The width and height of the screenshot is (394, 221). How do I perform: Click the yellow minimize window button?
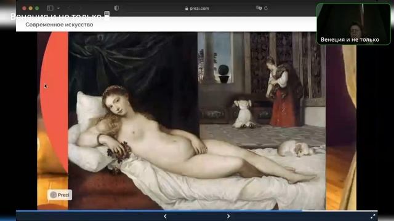pos(30,8)
